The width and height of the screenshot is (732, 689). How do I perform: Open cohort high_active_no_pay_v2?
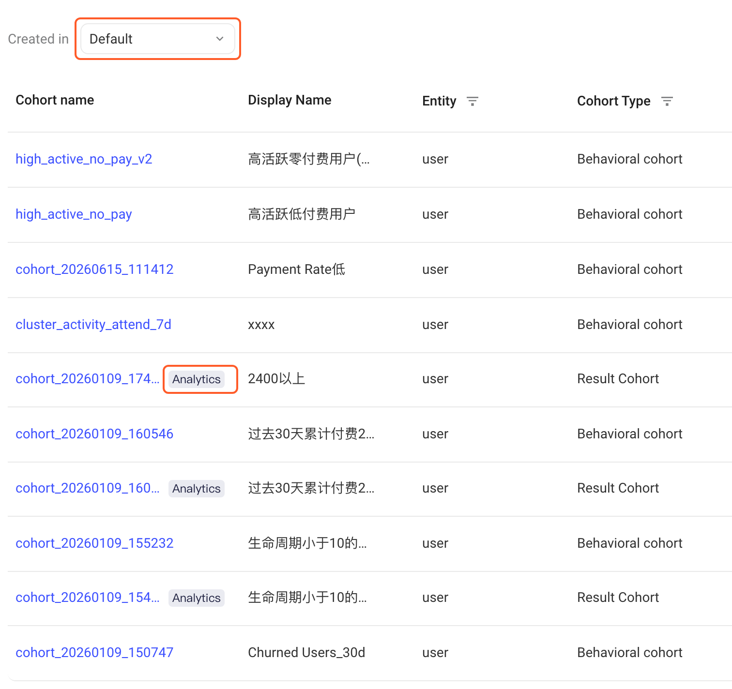(84, 159)
